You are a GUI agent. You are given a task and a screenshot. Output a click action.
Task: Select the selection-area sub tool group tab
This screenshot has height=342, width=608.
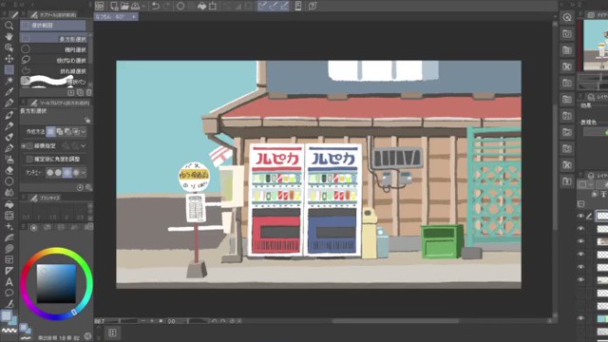53,26
